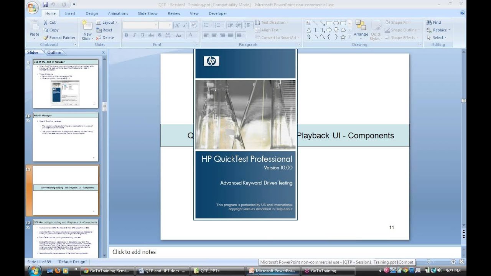Insert a New Slide via the icon
The height and width of the screenshot is (276, 491).
87,25
